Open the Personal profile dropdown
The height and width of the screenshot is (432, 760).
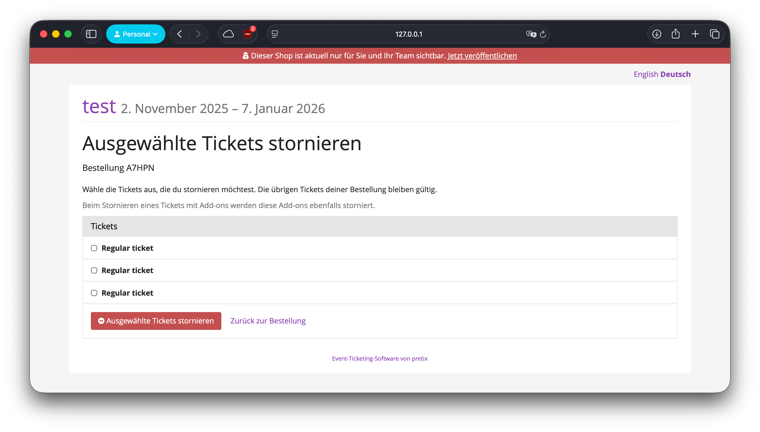coord(136,34)
